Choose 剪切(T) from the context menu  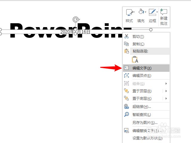pyautogui.click(x=146, y=36)
